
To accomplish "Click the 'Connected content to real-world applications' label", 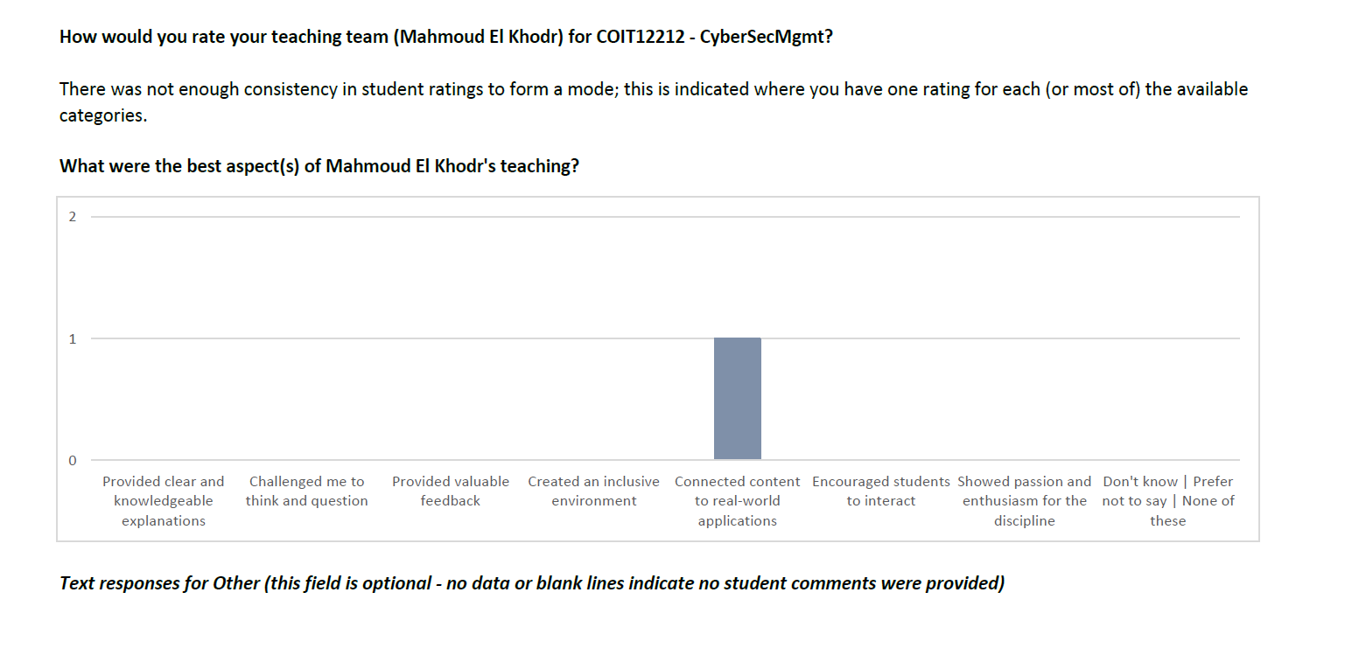I will pyautogui.click(x=738, y=501).
